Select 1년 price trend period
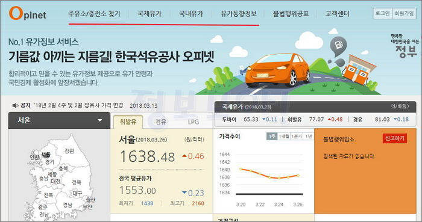This screenshot has height=222, width=422. click(x=308, y=137)
